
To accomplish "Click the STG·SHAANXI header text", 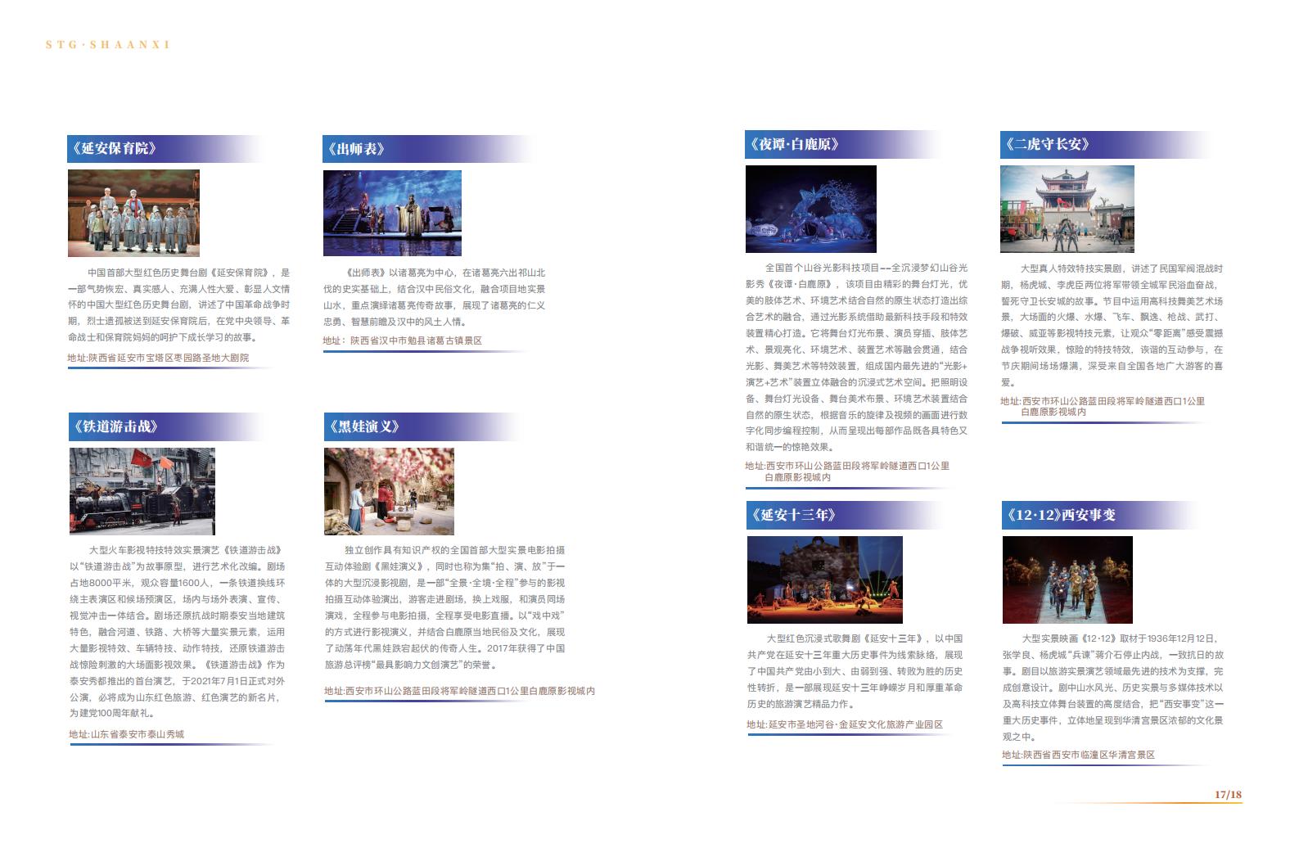I will 108,44.
